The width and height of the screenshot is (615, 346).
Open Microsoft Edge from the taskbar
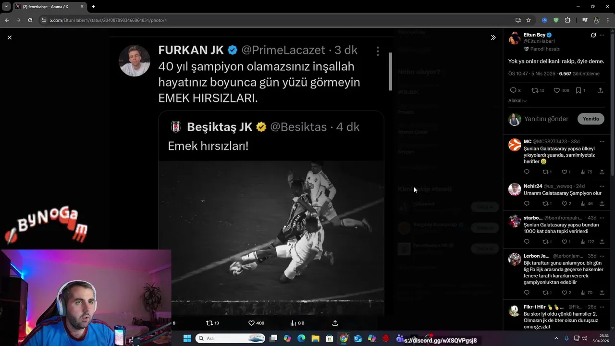coord(301,338)
